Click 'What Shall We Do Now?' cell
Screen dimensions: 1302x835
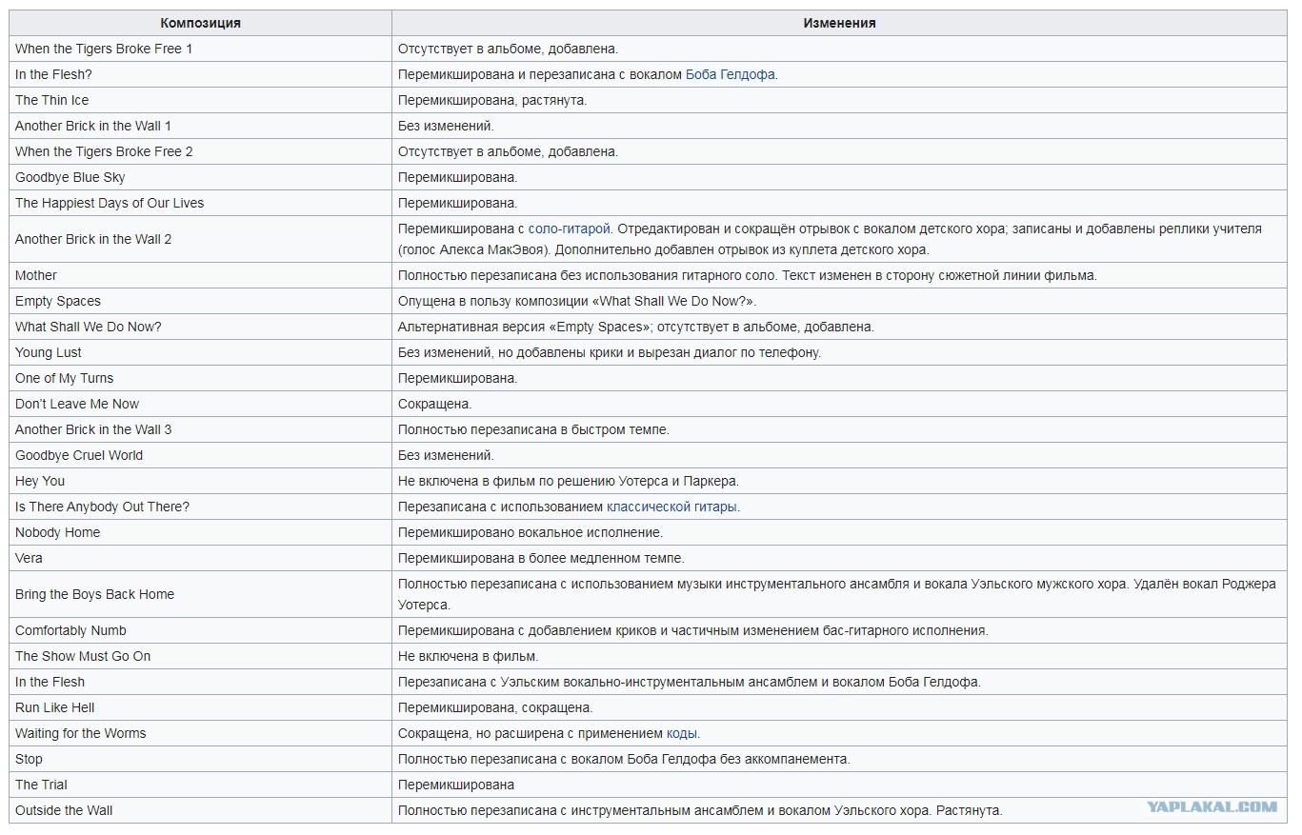click(200, 327)
